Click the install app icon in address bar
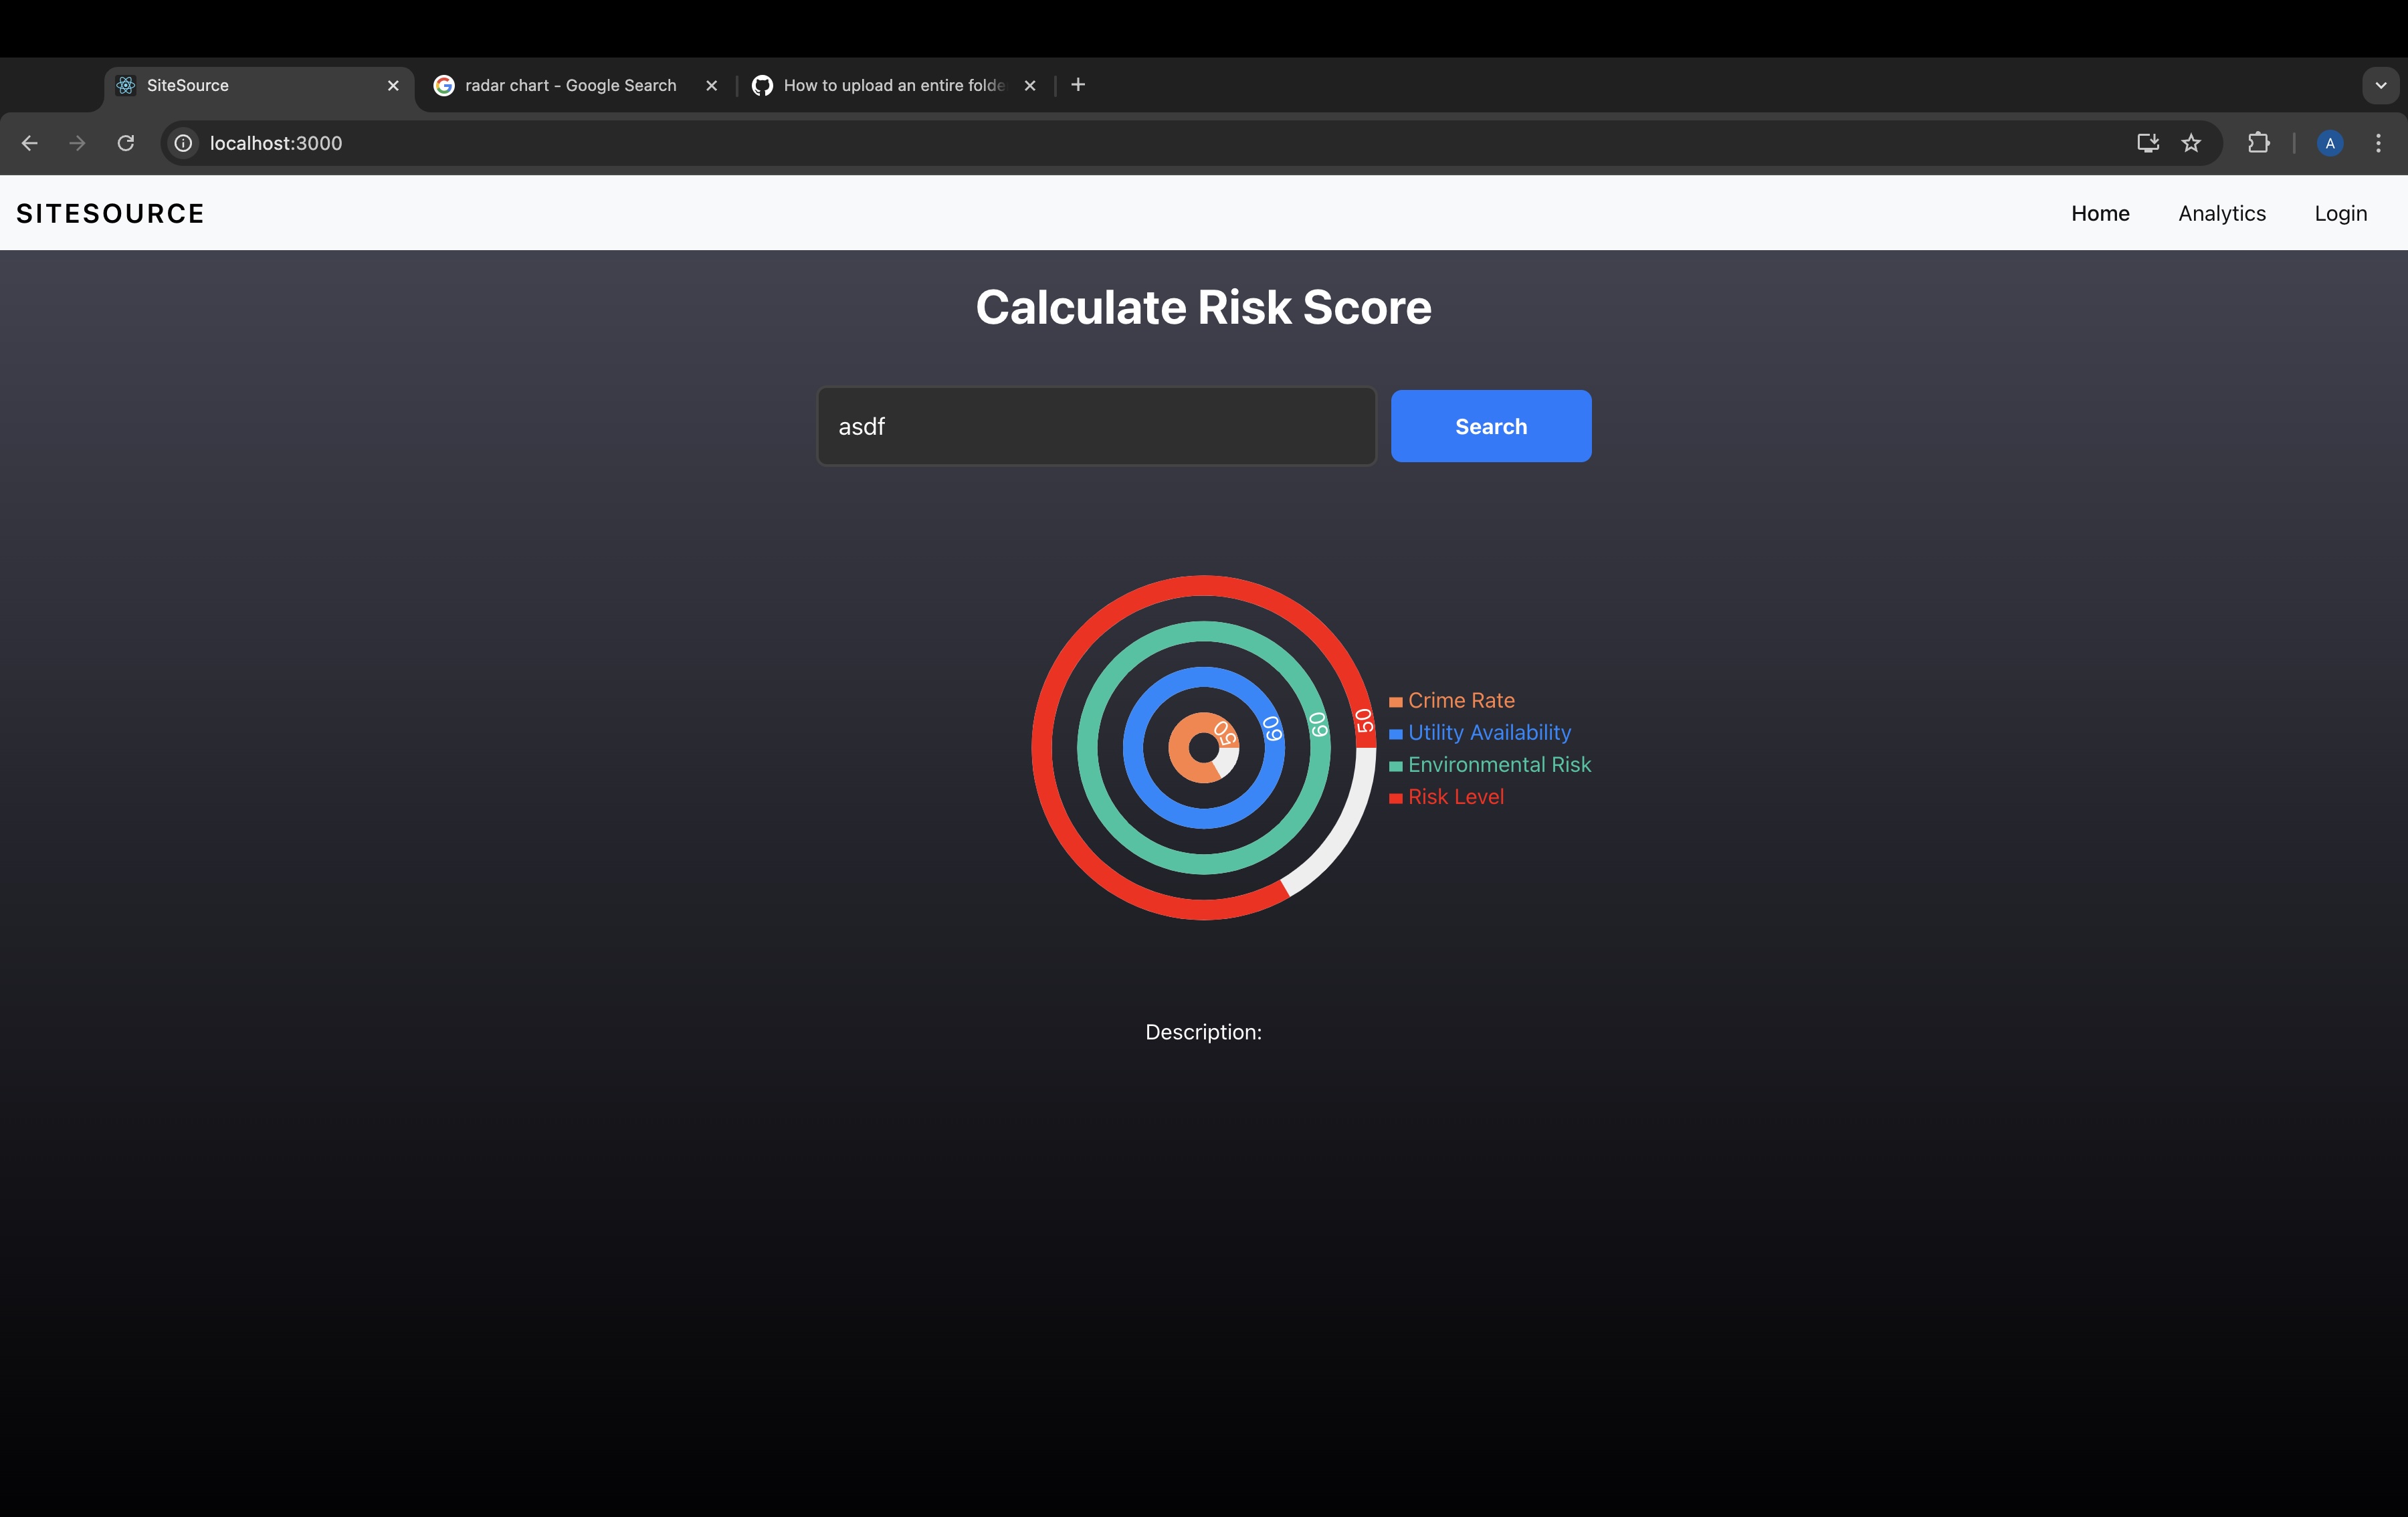 pos(2147,143)
